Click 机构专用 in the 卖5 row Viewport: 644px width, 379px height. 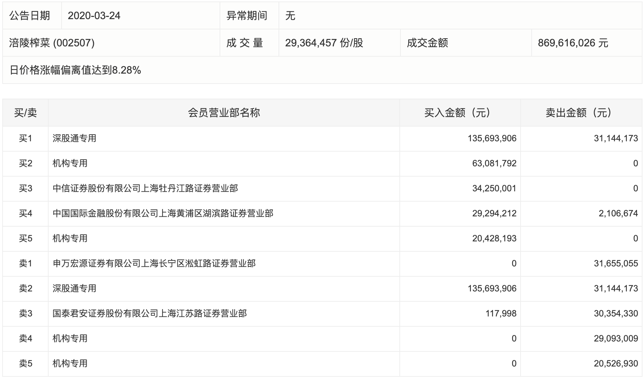[70, 364]
